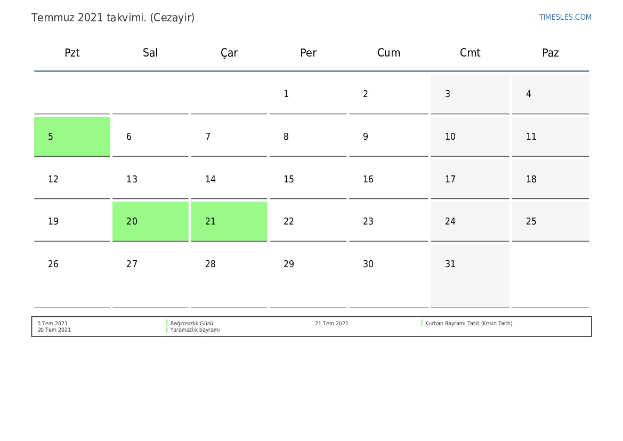Select highlighted holiday date 21
Viewport: 623px width, 441px height.
click(x=229, y=221)
